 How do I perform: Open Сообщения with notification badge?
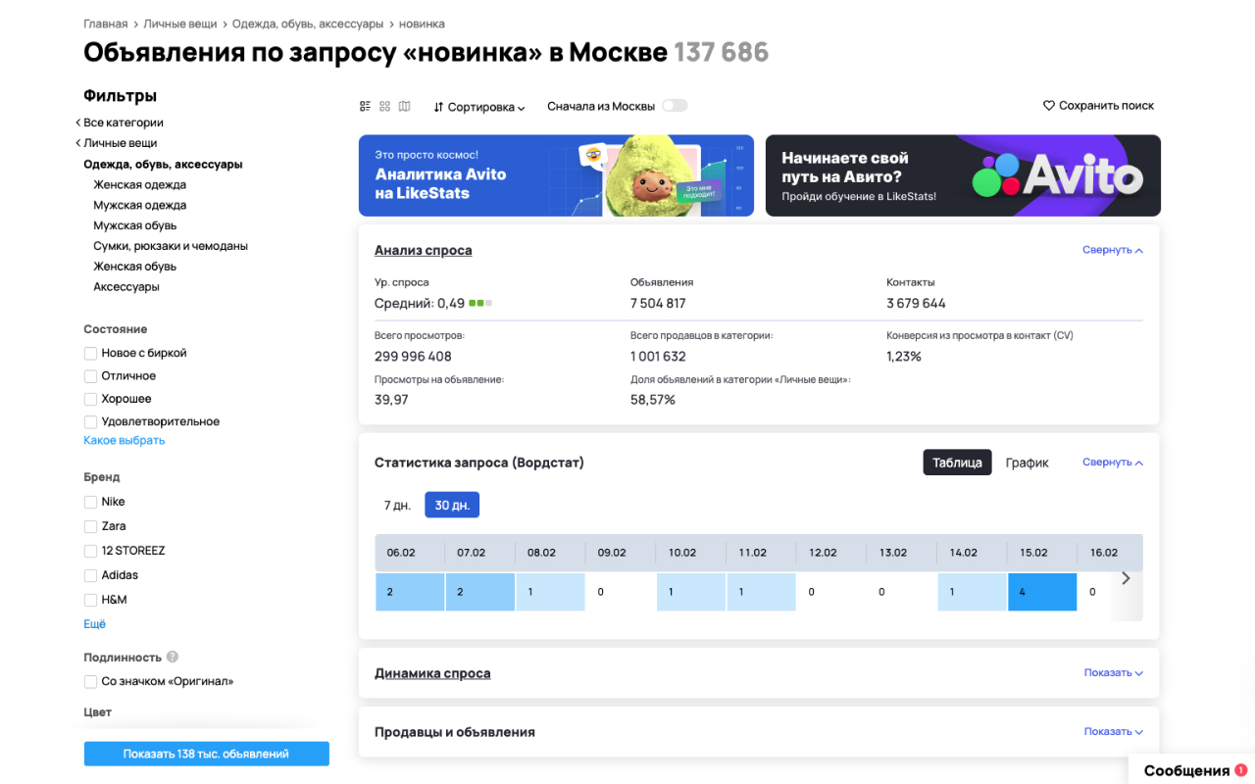point(1186,770)
